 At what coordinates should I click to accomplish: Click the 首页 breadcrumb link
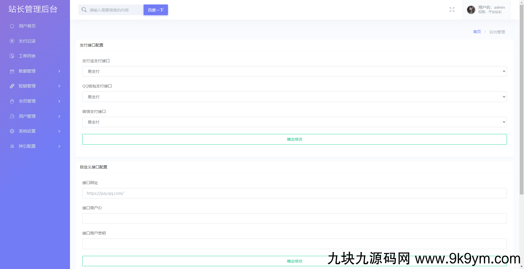(x=477, y=32)
